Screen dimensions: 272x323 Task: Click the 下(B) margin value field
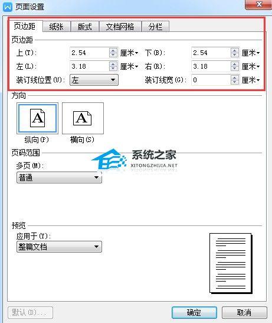(x=211, y=53)
